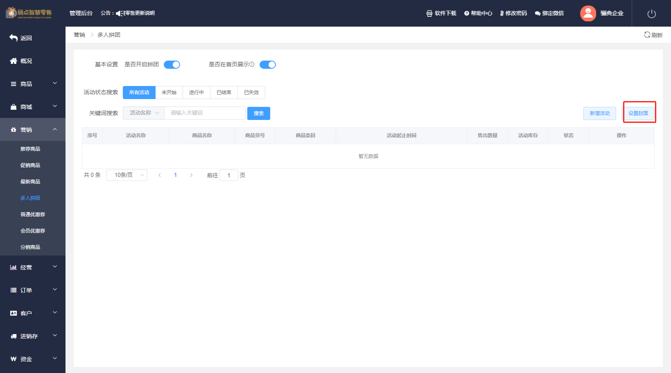
Task: Open 会员优惠券 in the sidebar
Action: 33,231
